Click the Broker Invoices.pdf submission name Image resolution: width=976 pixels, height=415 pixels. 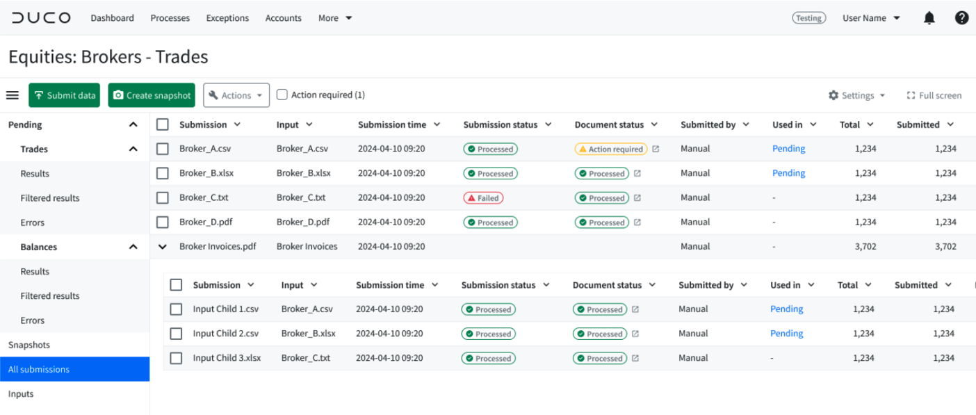pos(218,246)
